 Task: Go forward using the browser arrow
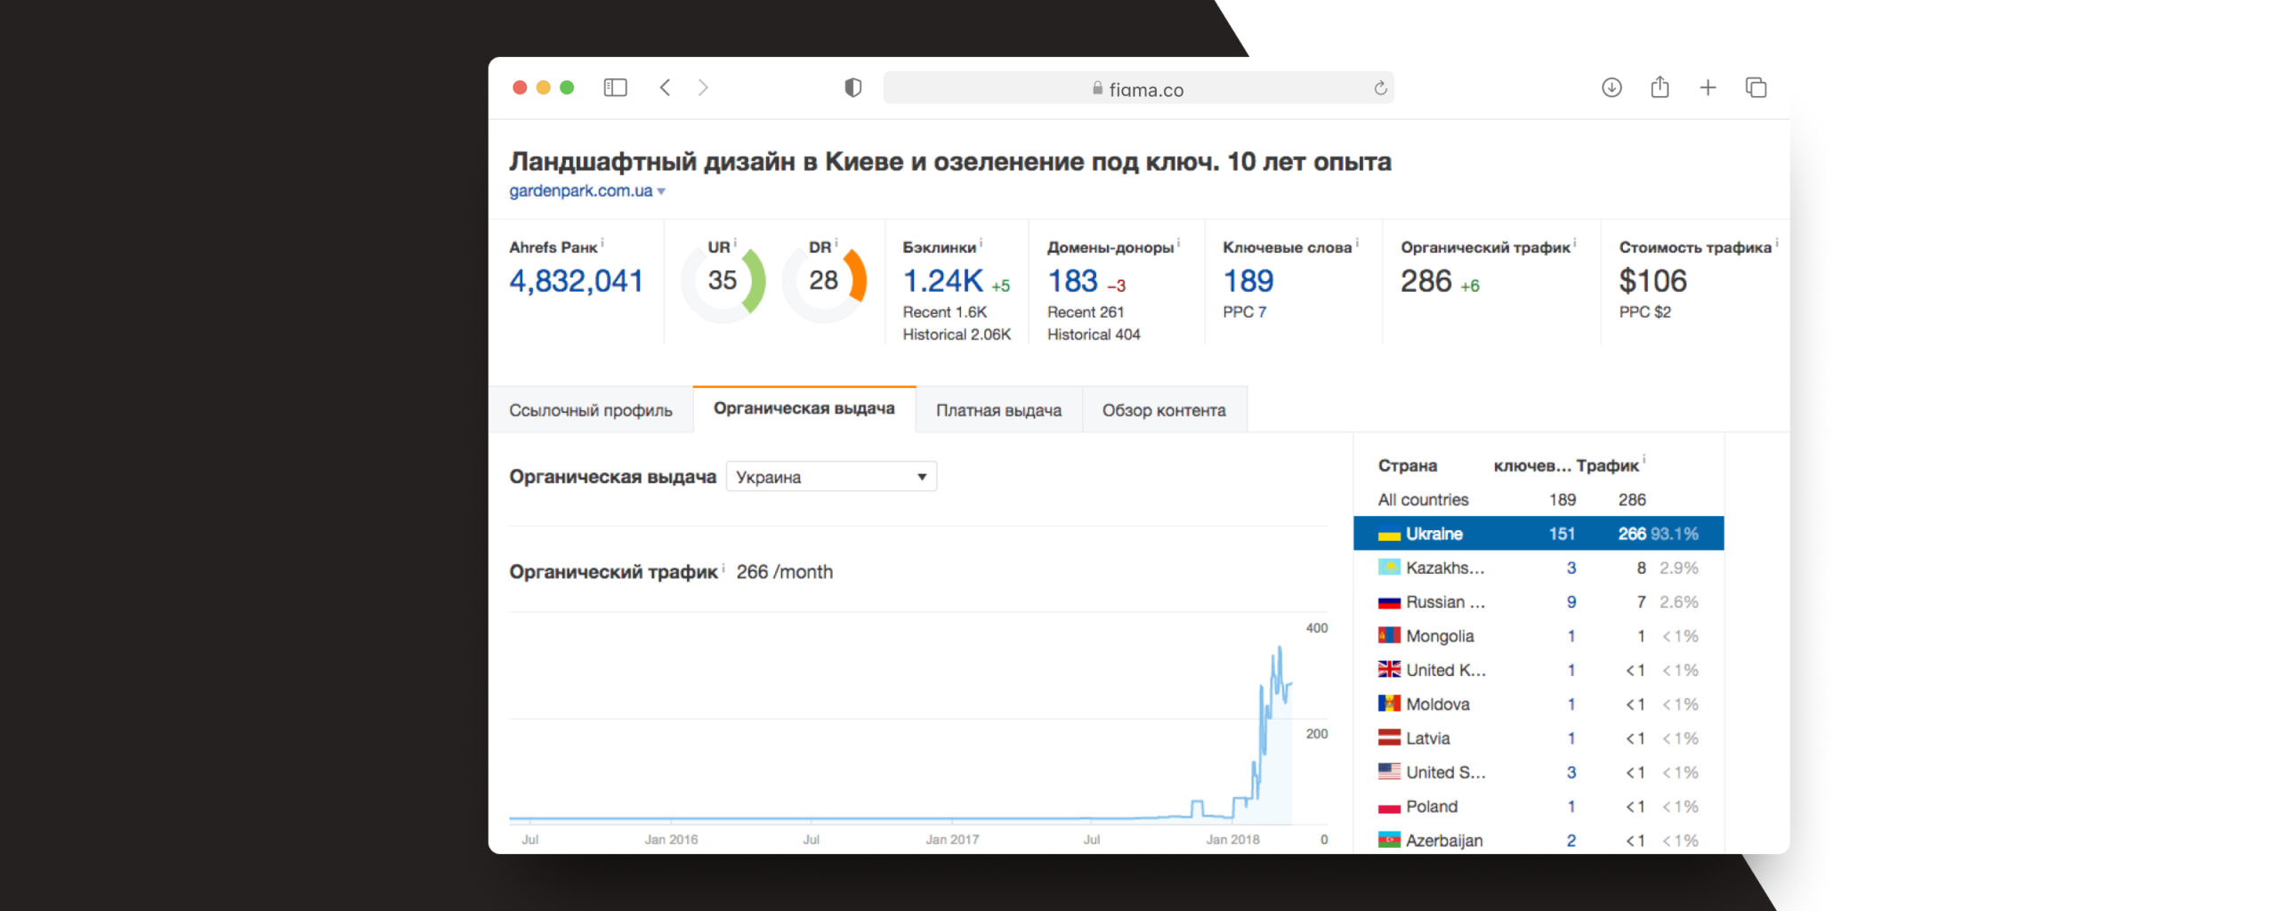click(x=703, y=87)
